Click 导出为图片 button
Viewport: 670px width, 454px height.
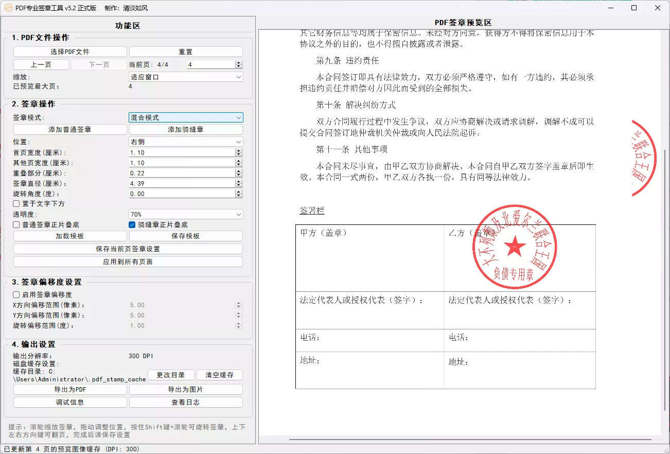pyautogui.click(x=186, y=390)
